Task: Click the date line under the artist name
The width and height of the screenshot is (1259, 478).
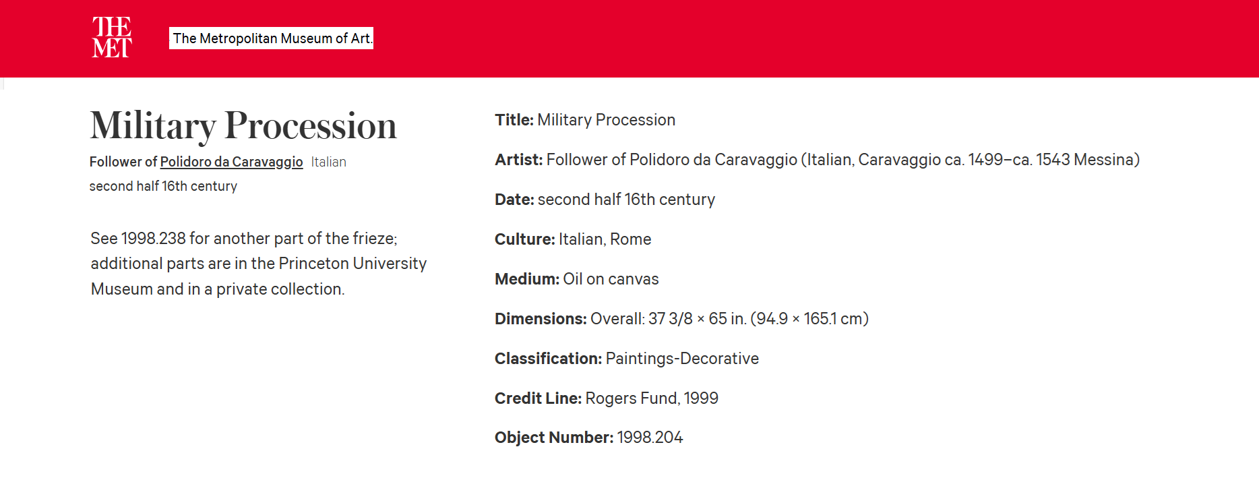Action: point(163,186)
